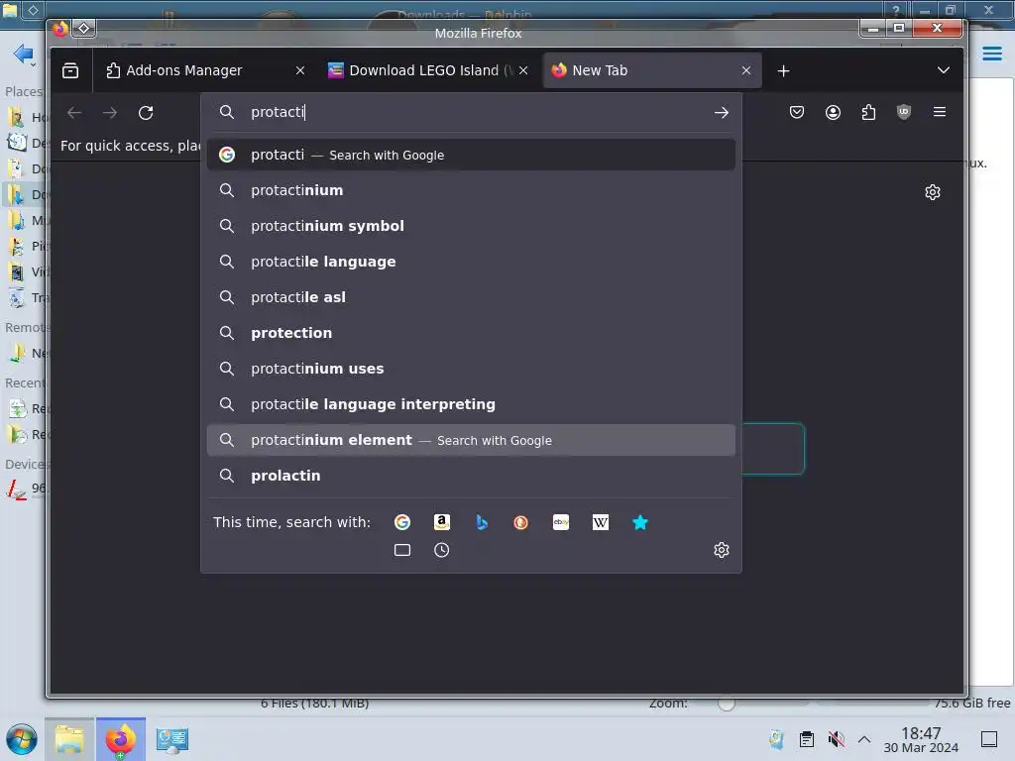The height and width of the screenshot is (761, 1015).
Task: Select the New Tab tab
Action: [x=652, y=70]
